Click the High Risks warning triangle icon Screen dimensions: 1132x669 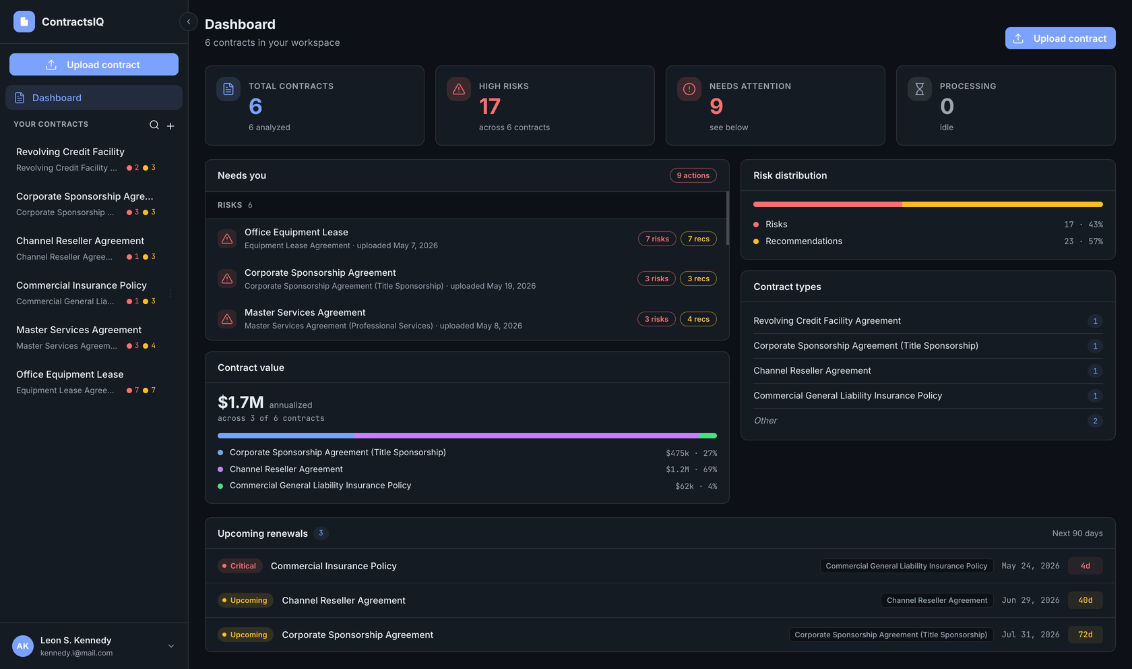[x=459, y=89]
